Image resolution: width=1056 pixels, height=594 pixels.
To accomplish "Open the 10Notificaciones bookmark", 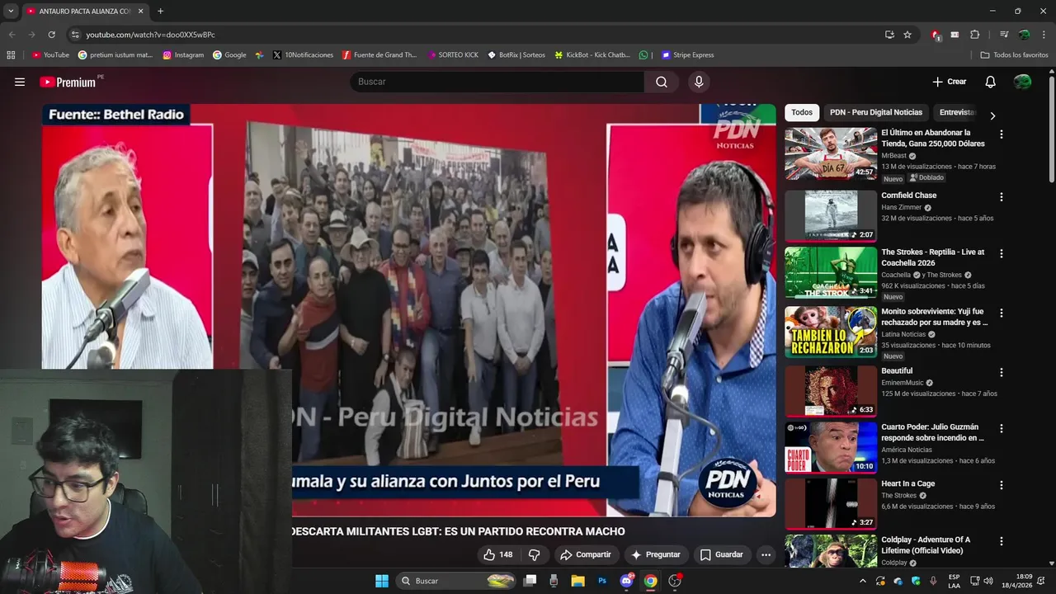I will pyautogui.click(x=303, y=55).
